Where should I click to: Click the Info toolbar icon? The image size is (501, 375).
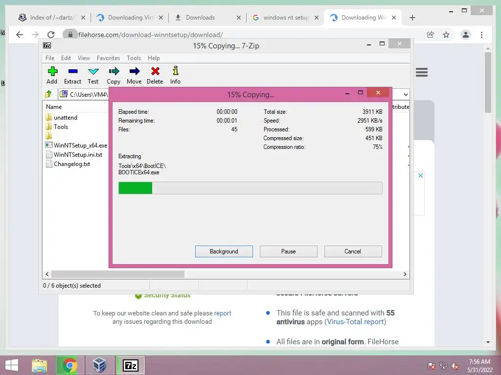(x=175, y=75)
